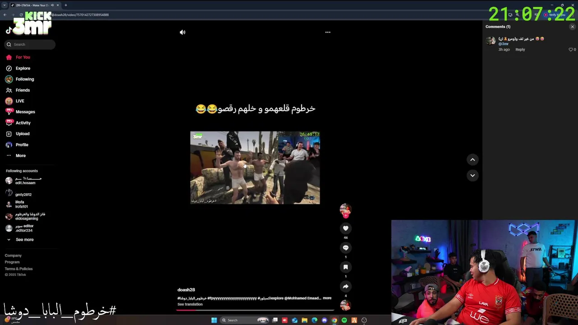
Task: Open a new browser tab
Action: click(x=65, y=5)
